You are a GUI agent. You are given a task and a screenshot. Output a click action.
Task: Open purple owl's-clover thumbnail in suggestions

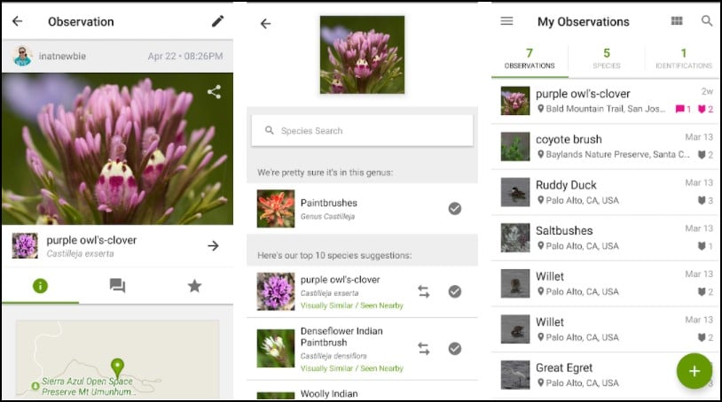point(275,291)
